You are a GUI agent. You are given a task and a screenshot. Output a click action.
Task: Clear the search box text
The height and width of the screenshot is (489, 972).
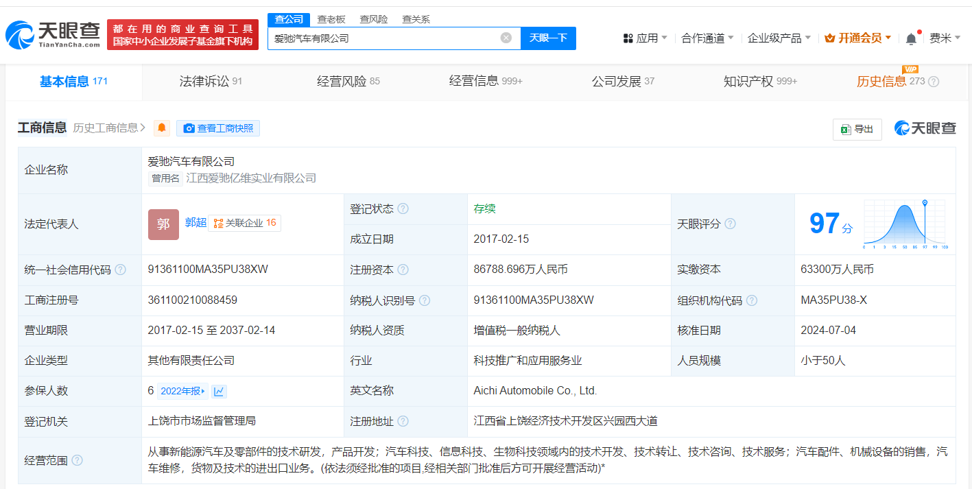[506, 38]
